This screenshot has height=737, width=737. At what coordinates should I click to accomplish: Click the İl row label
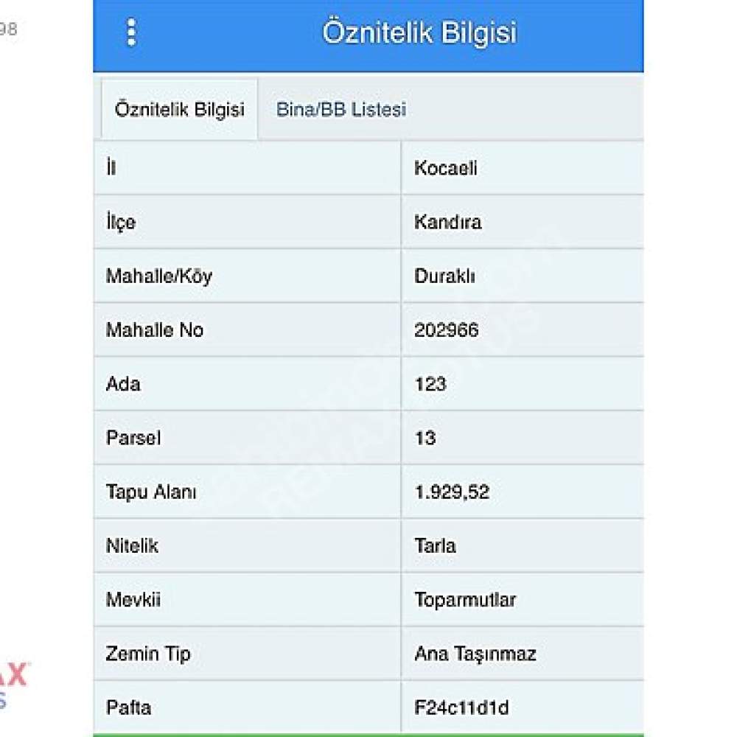[x=111, y=167]
